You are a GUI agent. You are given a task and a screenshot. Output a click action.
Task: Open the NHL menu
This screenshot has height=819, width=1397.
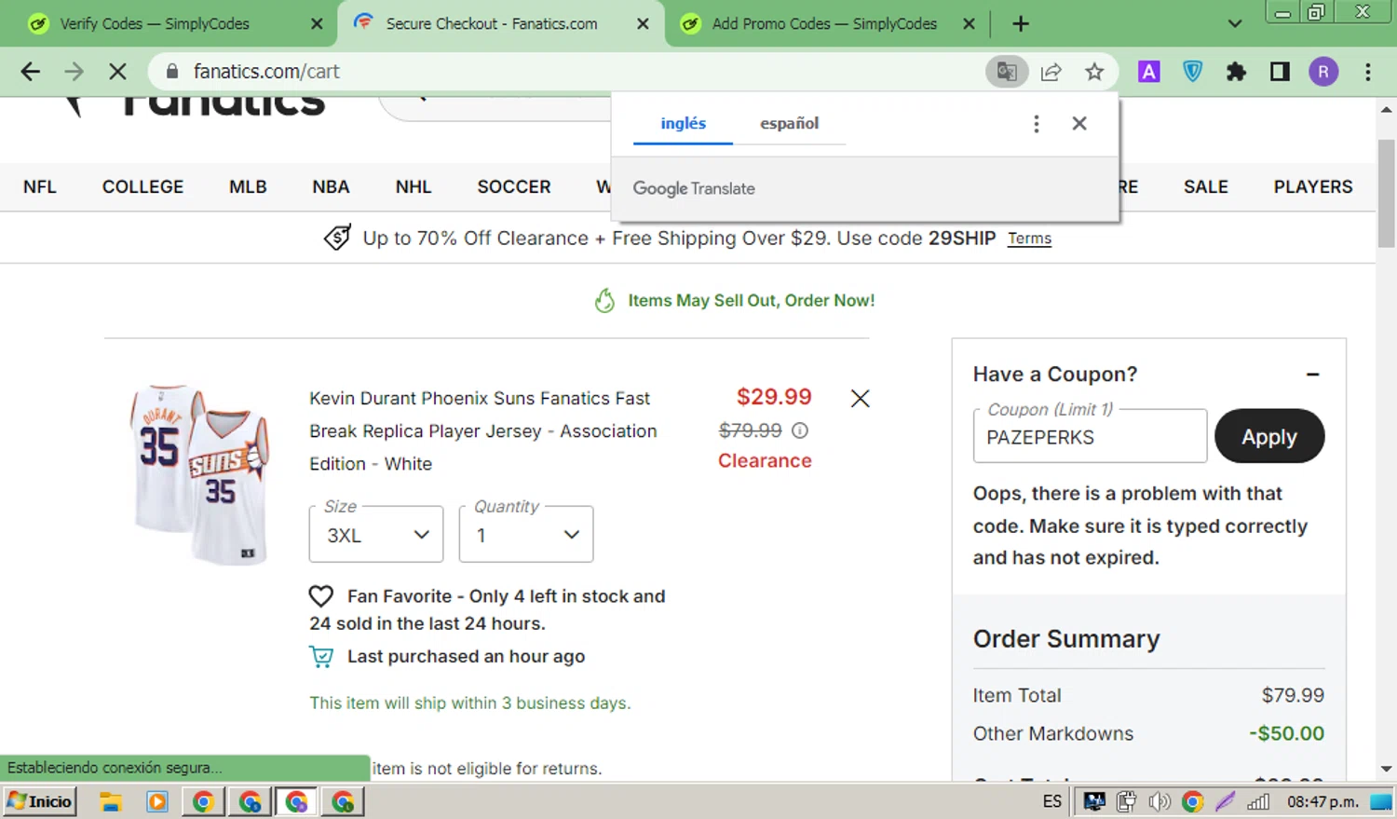point(414,187)
